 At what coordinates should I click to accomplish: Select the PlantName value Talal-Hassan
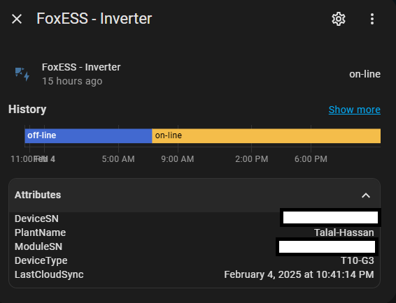point(344,232)
